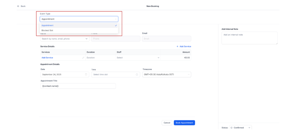
Task: Click the Add Service link in table
Action: pyautogui.click(x=47, y=58)
